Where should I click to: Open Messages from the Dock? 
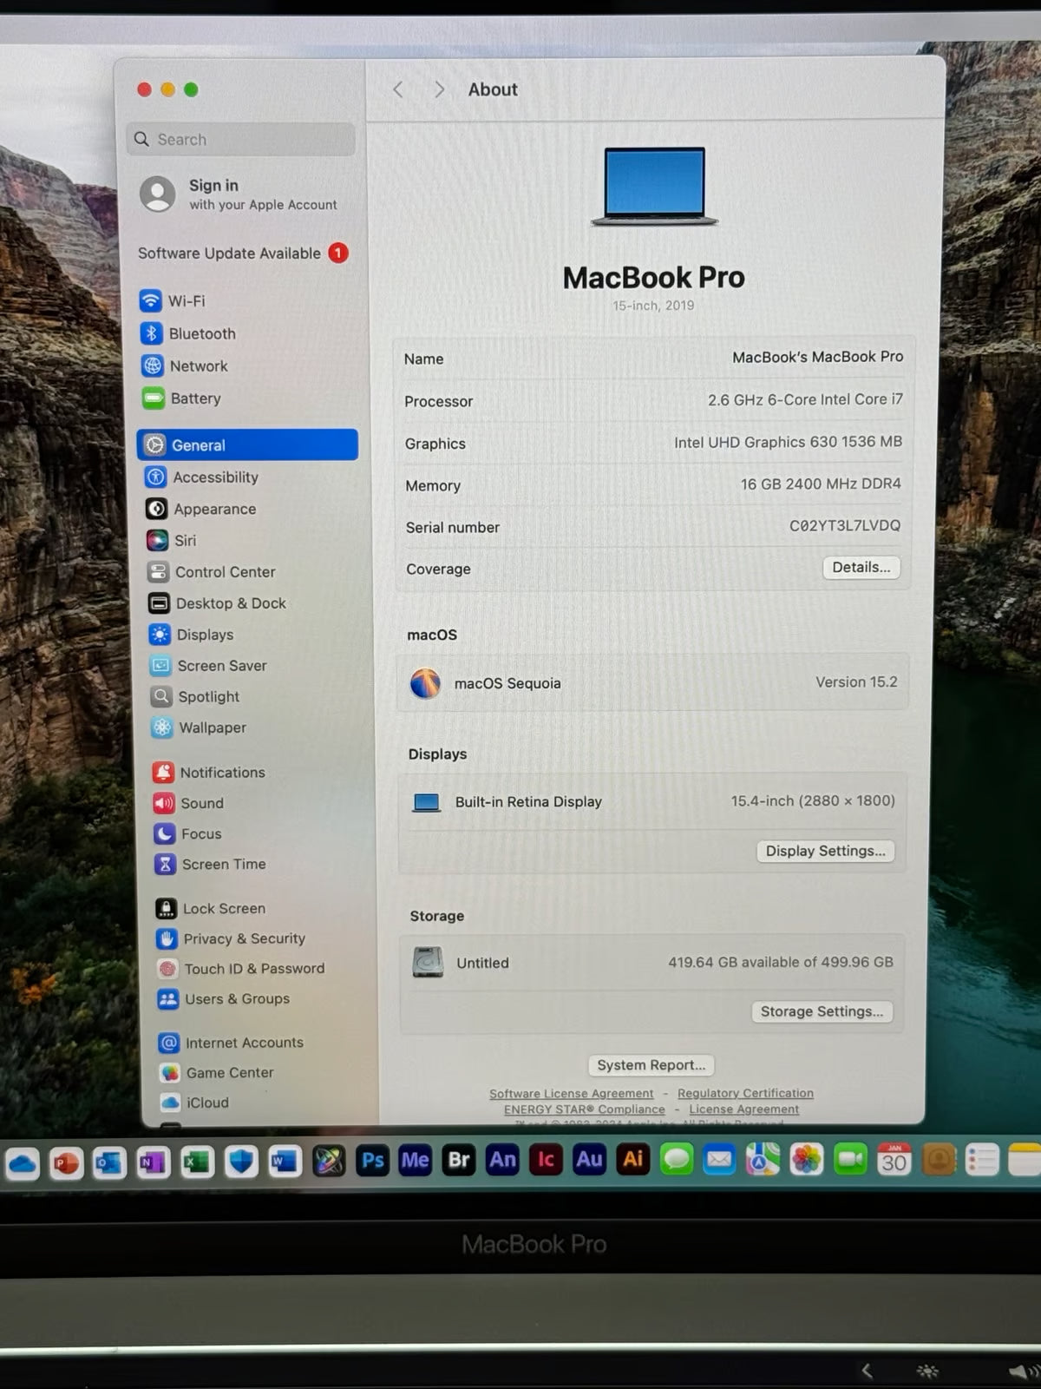(x=677, y=1159)
